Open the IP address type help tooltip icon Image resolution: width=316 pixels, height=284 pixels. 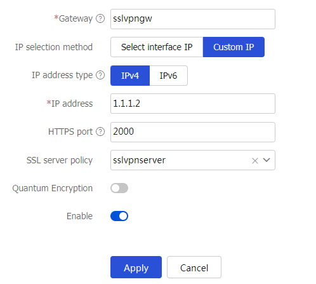point(100,75)
